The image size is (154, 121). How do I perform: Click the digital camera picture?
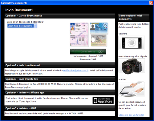click(x=132, y=66)
